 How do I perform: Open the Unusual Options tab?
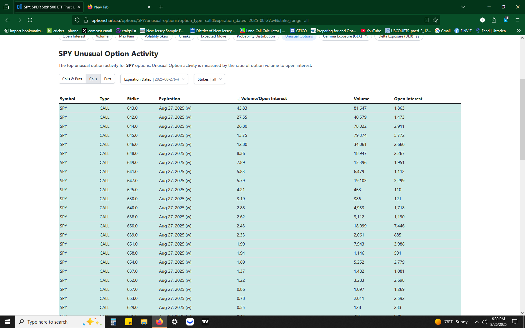[x=299, y=37]
